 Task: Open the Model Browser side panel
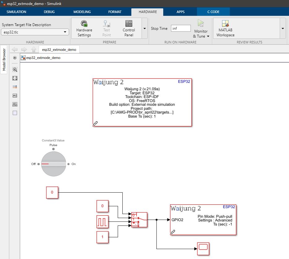(x=4, y=60)
